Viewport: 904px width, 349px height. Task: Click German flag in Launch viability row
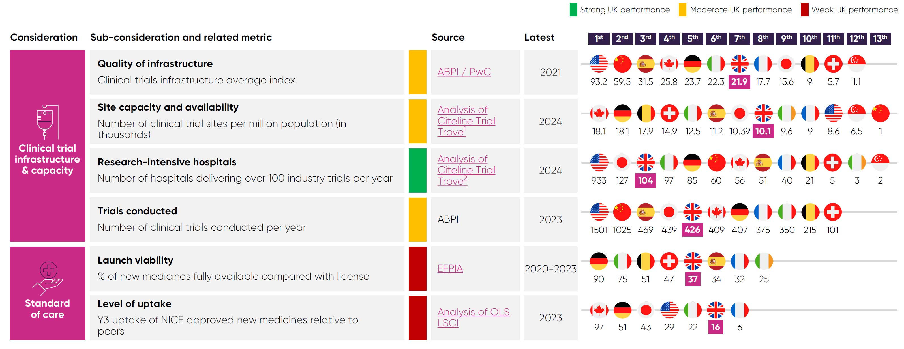point(599,261)
